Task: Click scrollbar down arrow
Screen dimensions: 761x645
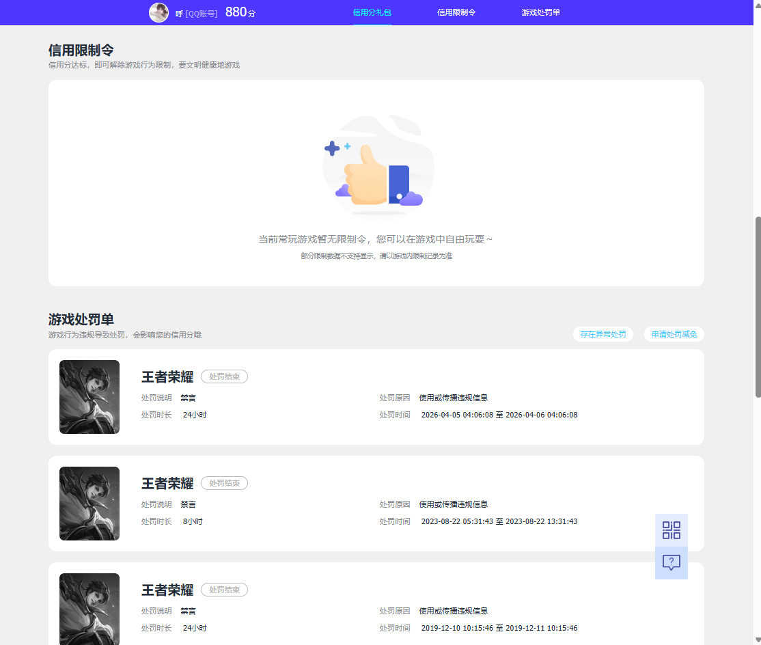Action: point(758,641)
